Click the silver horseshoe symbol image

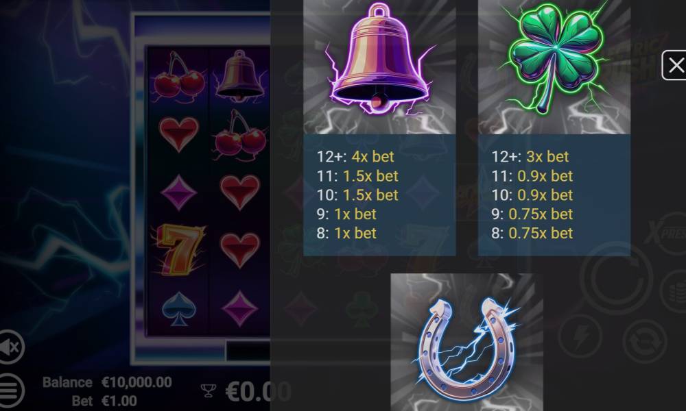click(466, 342)
